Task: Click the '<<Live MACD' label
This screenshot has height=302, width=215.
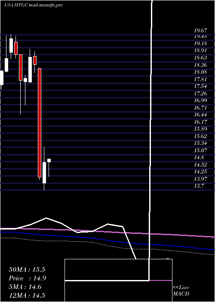Action: 181,291
